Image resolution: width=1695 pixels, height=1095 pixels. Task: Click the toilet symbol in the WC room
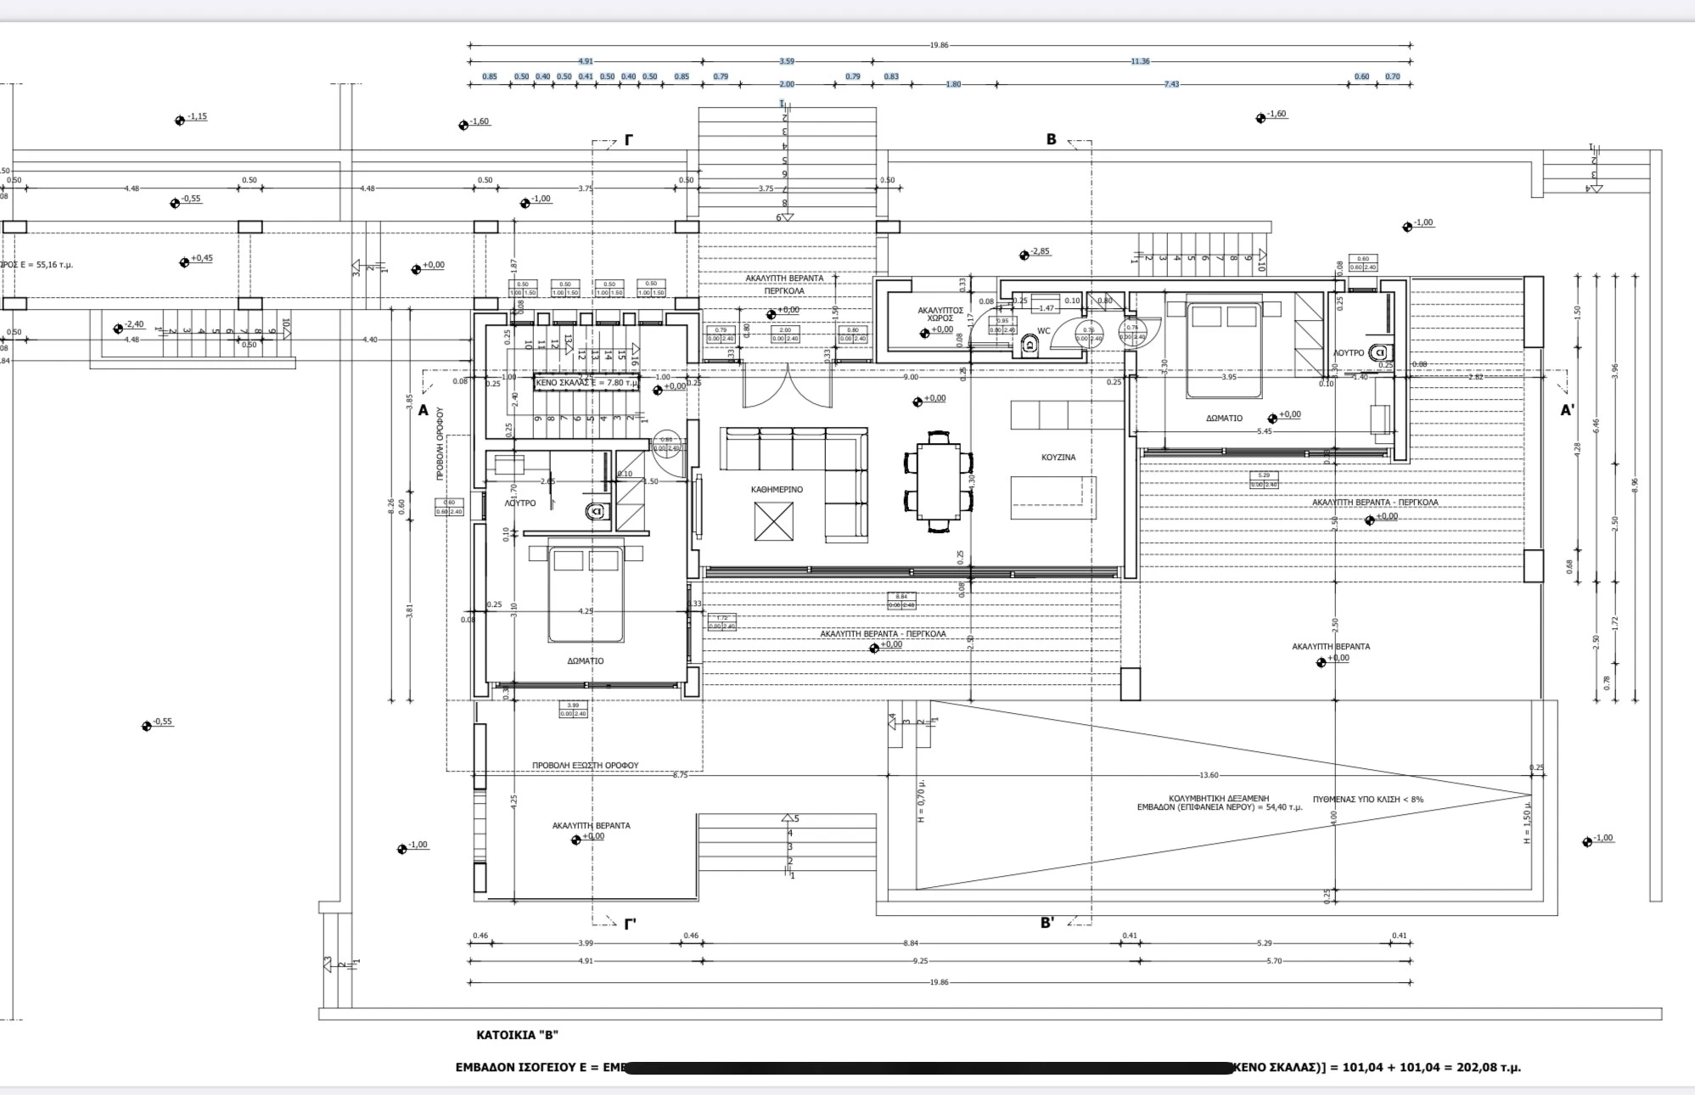(x=1030, y=345)
